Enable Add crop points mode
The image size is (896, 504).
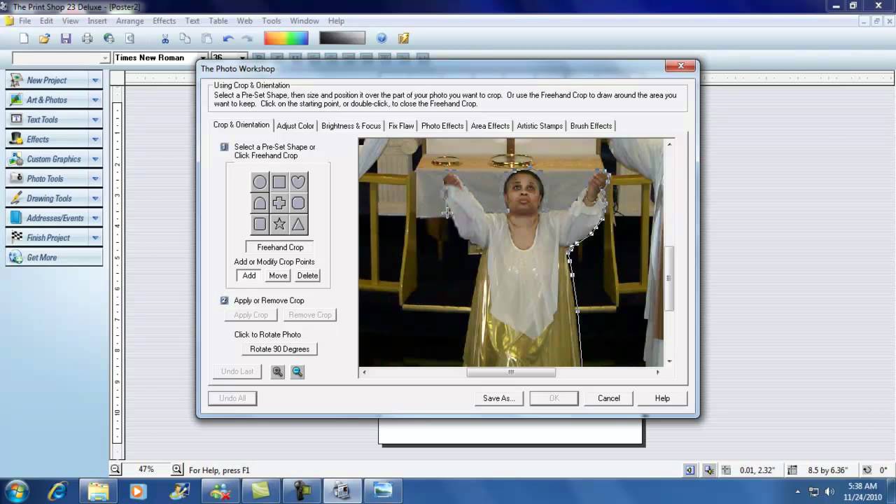[249, 276]
